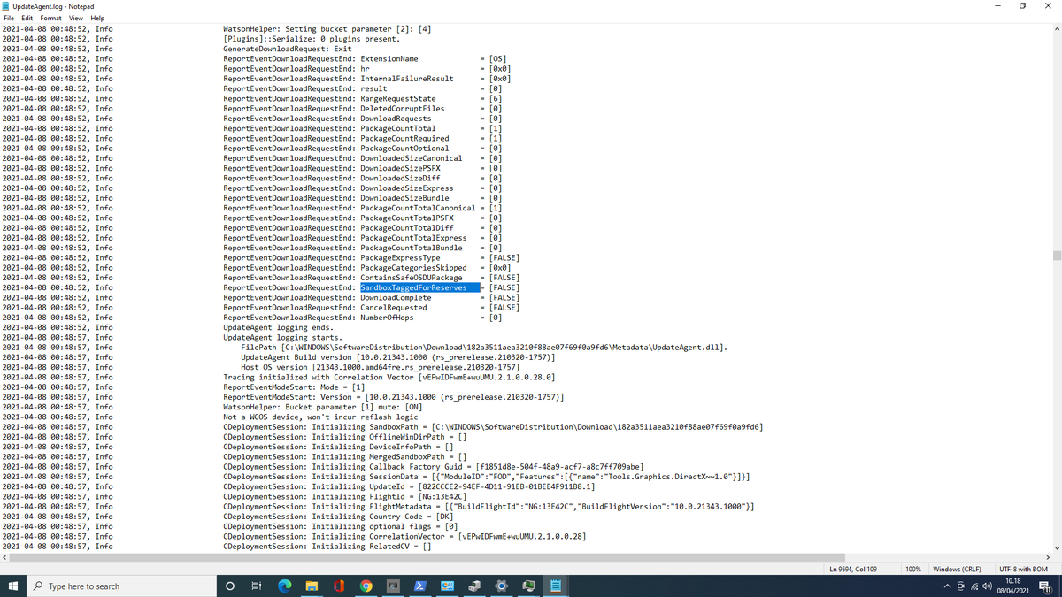Image resolution: width=1062 pixels, height=597 pixels.
Task: Click the UpdateAgent Build version line
Action: coord(398,356)
